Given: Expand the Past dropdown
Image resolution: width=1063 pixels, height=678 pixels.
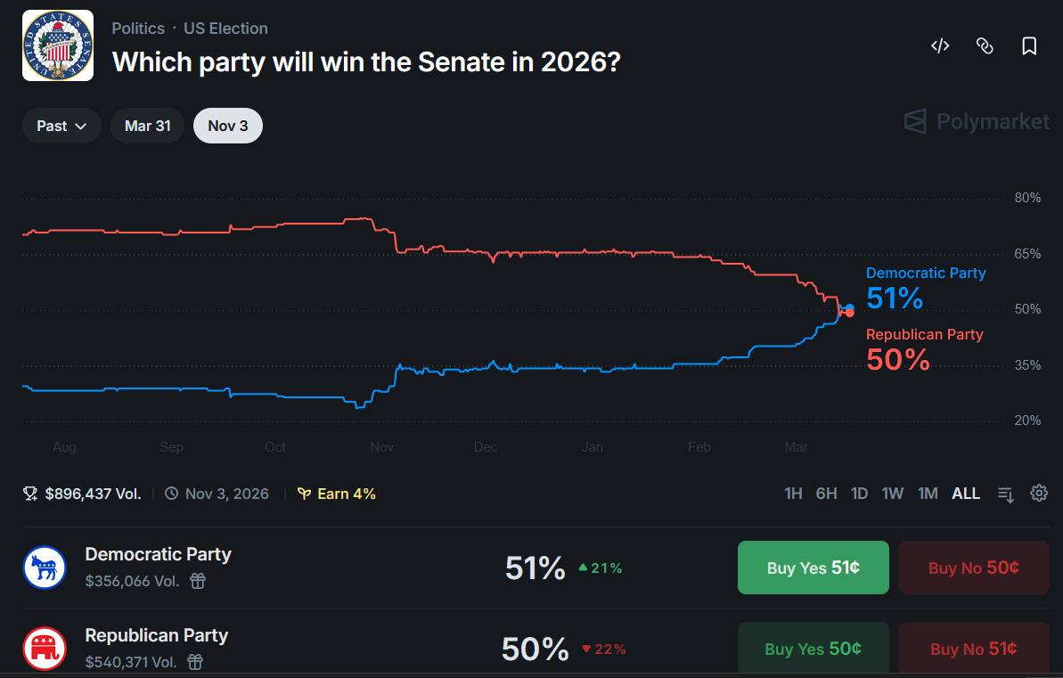Looking at the screenshot, I should pos(61,126).
